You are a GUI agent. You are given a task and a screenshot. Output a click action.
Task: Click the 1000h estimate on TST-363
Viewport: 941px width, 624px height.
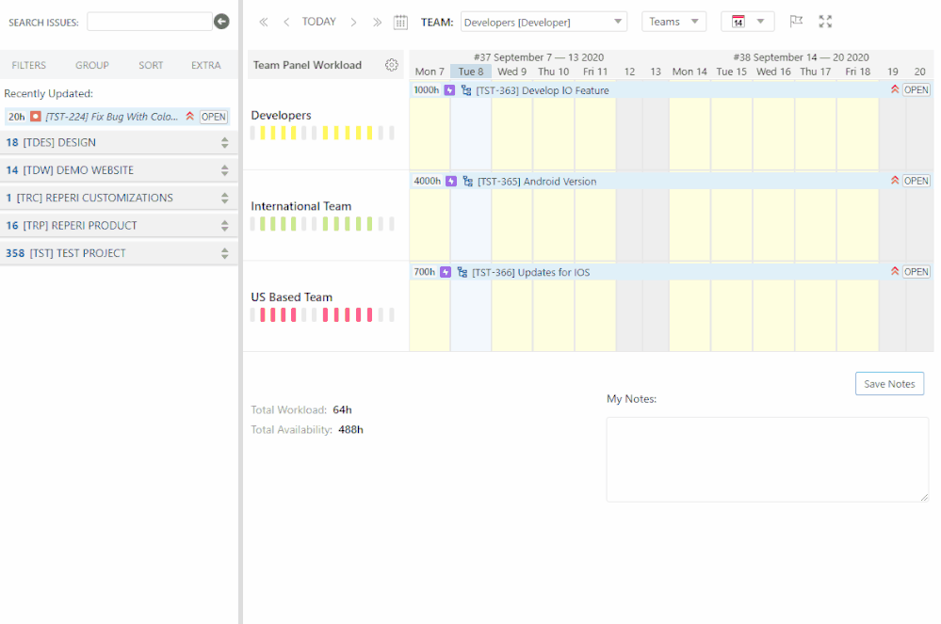tap(426, 90)
